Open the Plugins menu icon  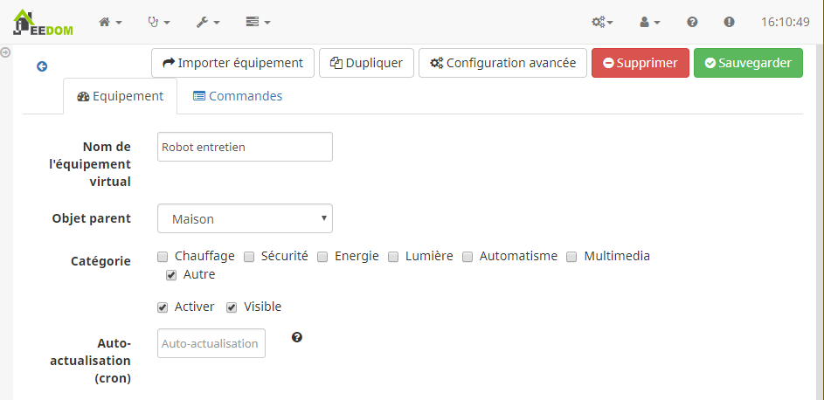coord(258,22)
